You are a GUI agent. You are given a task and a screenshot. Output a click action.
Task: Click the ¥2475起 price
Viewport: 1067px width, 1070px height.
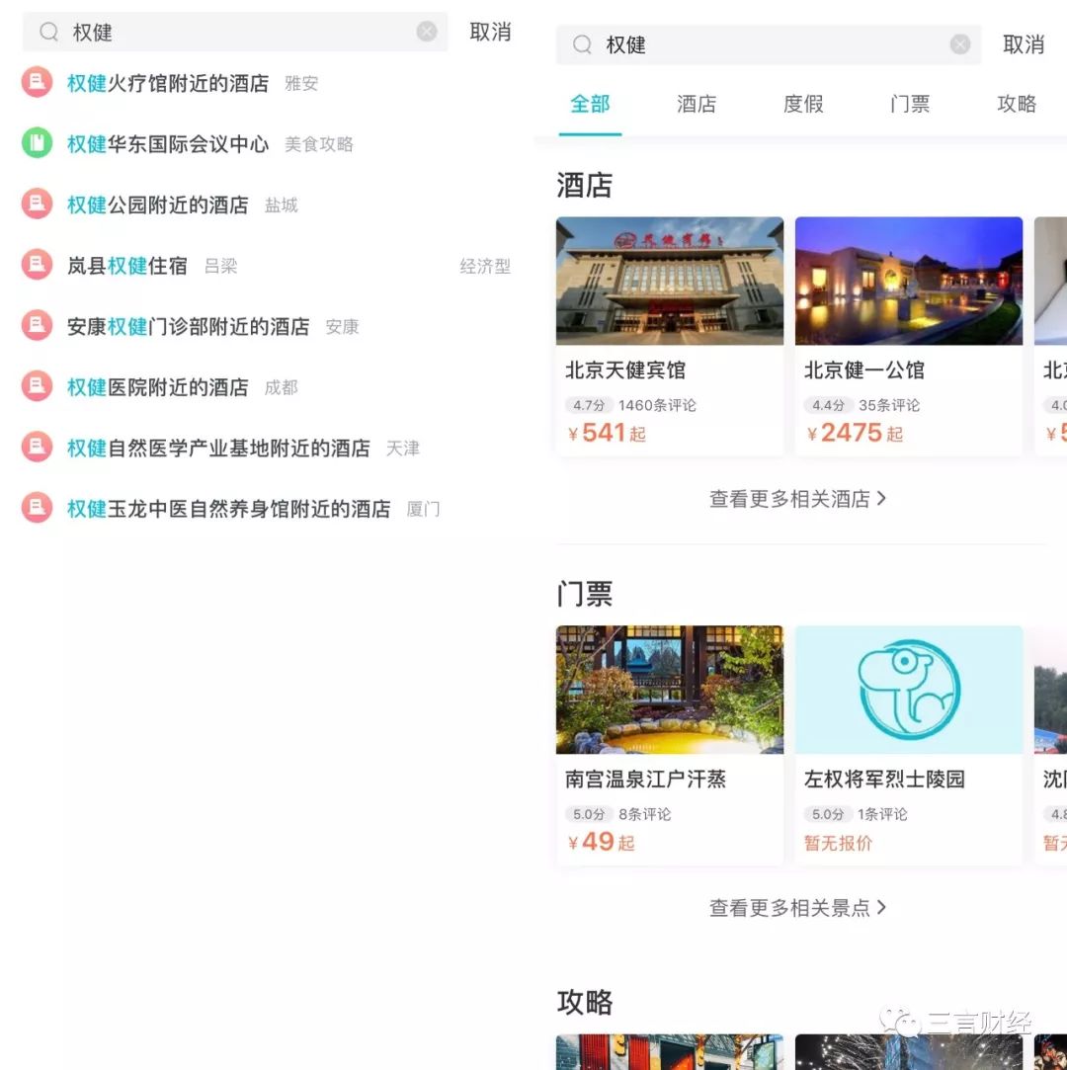855,433
